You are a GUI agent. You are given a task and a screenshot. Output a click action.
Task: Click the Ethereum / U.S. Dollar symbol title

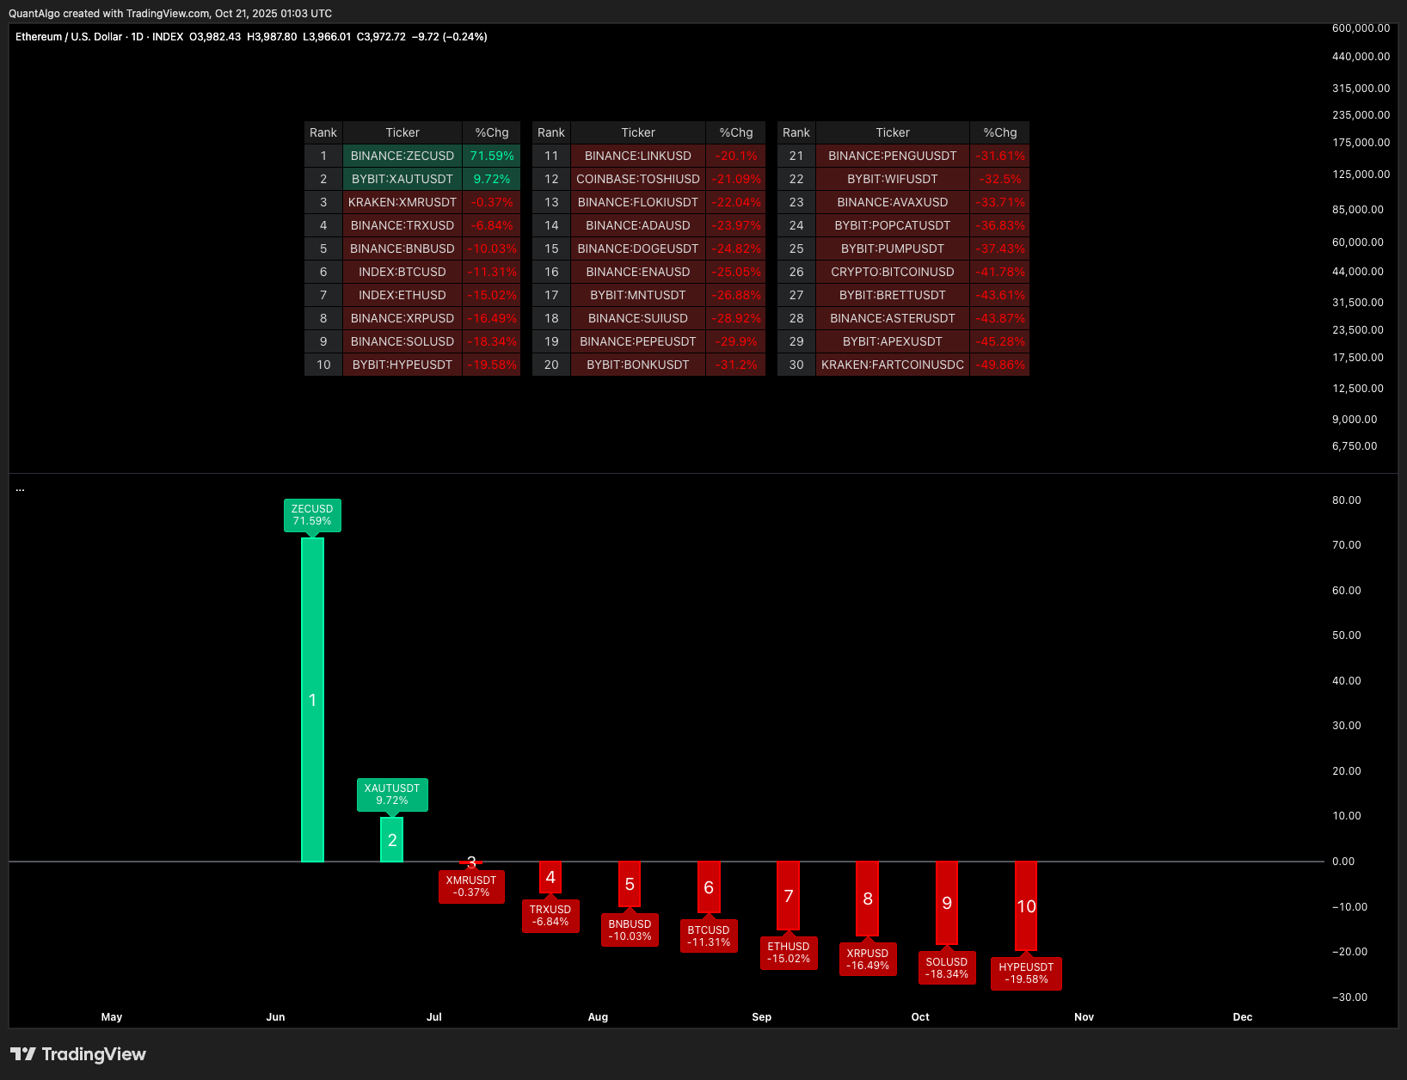click(69, 37)
